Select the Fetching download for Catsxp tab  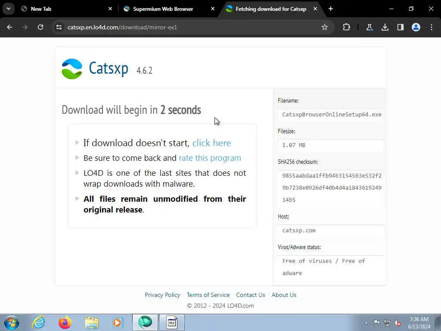(x=270, y=9)
